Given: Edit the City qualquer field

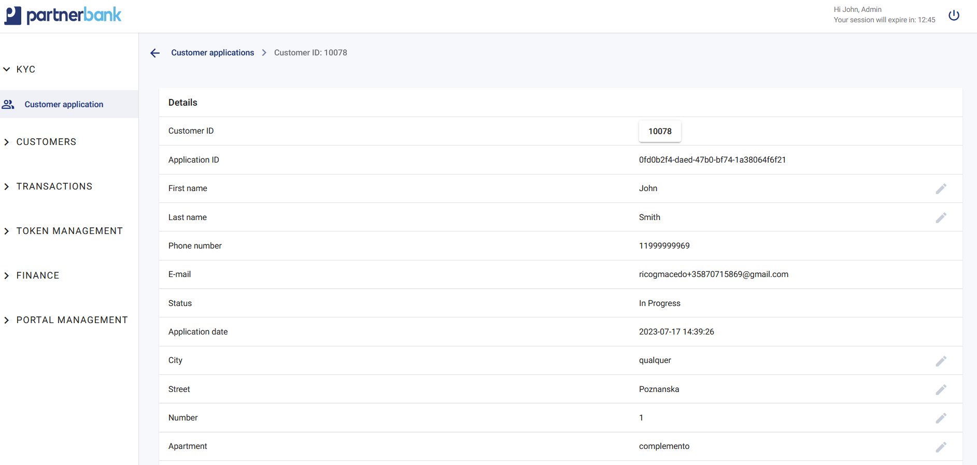Looking at the screenshot, I should [x=941, y=361].
